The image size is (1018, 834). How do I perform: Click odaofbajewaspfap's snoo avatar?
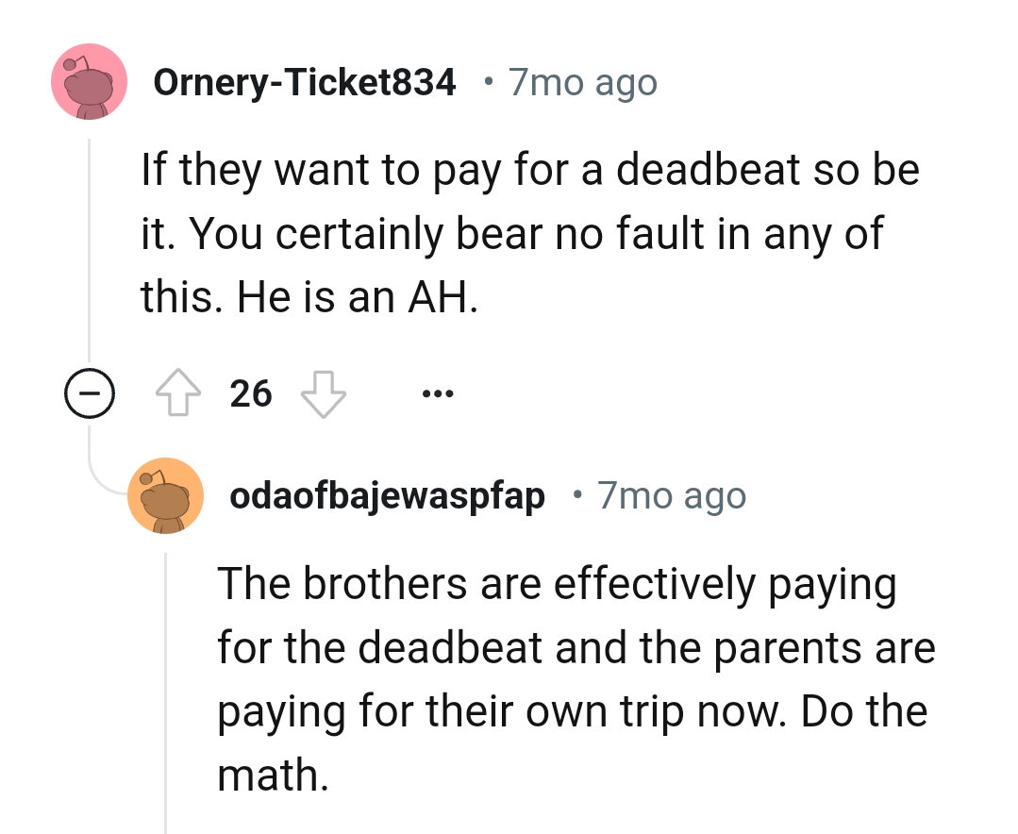(x=166, y=496)
